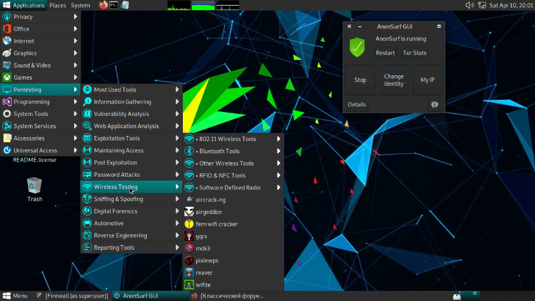
Task: Expand the Internet submenu
Action: pyautogui.click(x=40, y=41)
